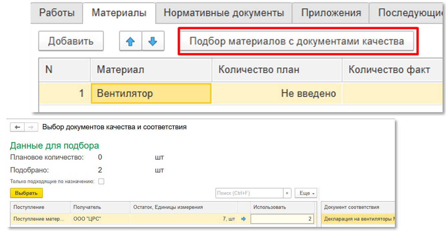
Task: Click the move row down arrow
Action: pos(153,41)
